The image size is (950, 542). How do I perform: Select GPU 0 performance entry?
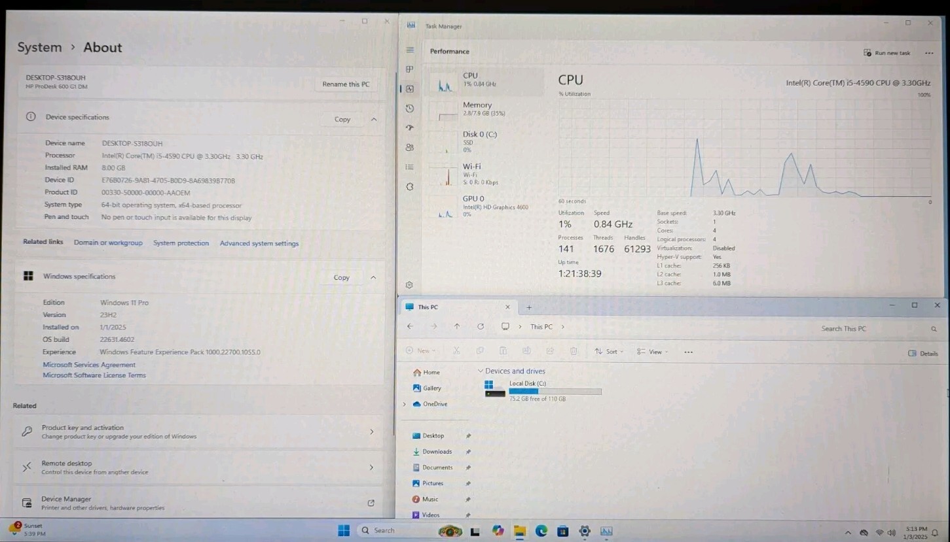tap(486, 206)
